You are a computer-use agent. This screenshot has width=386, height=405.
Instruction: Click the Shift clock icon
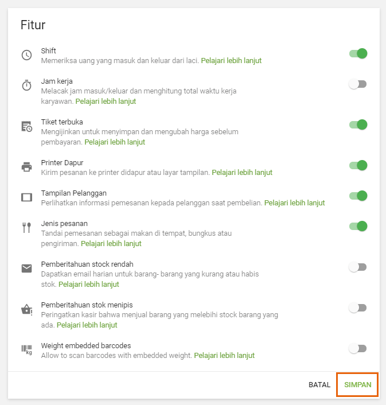26,55
